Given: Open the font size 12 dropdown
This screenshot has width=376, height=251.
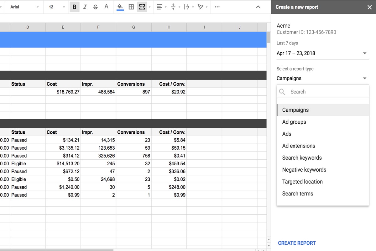Looking at the screenshot, I should (x=57, y=7).
